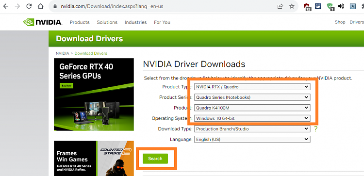Viewport: 364px width, 176px height.
Task: Go to the Shop link
Action: click(x=340, y=22)
